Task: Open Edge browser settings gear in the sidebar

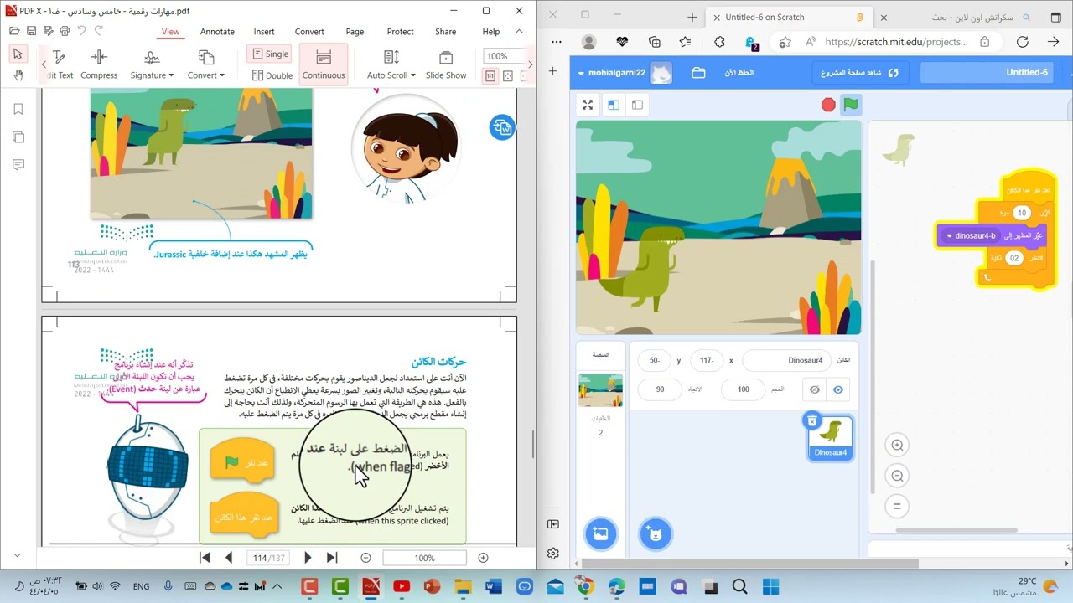Action: pos(553,554)
